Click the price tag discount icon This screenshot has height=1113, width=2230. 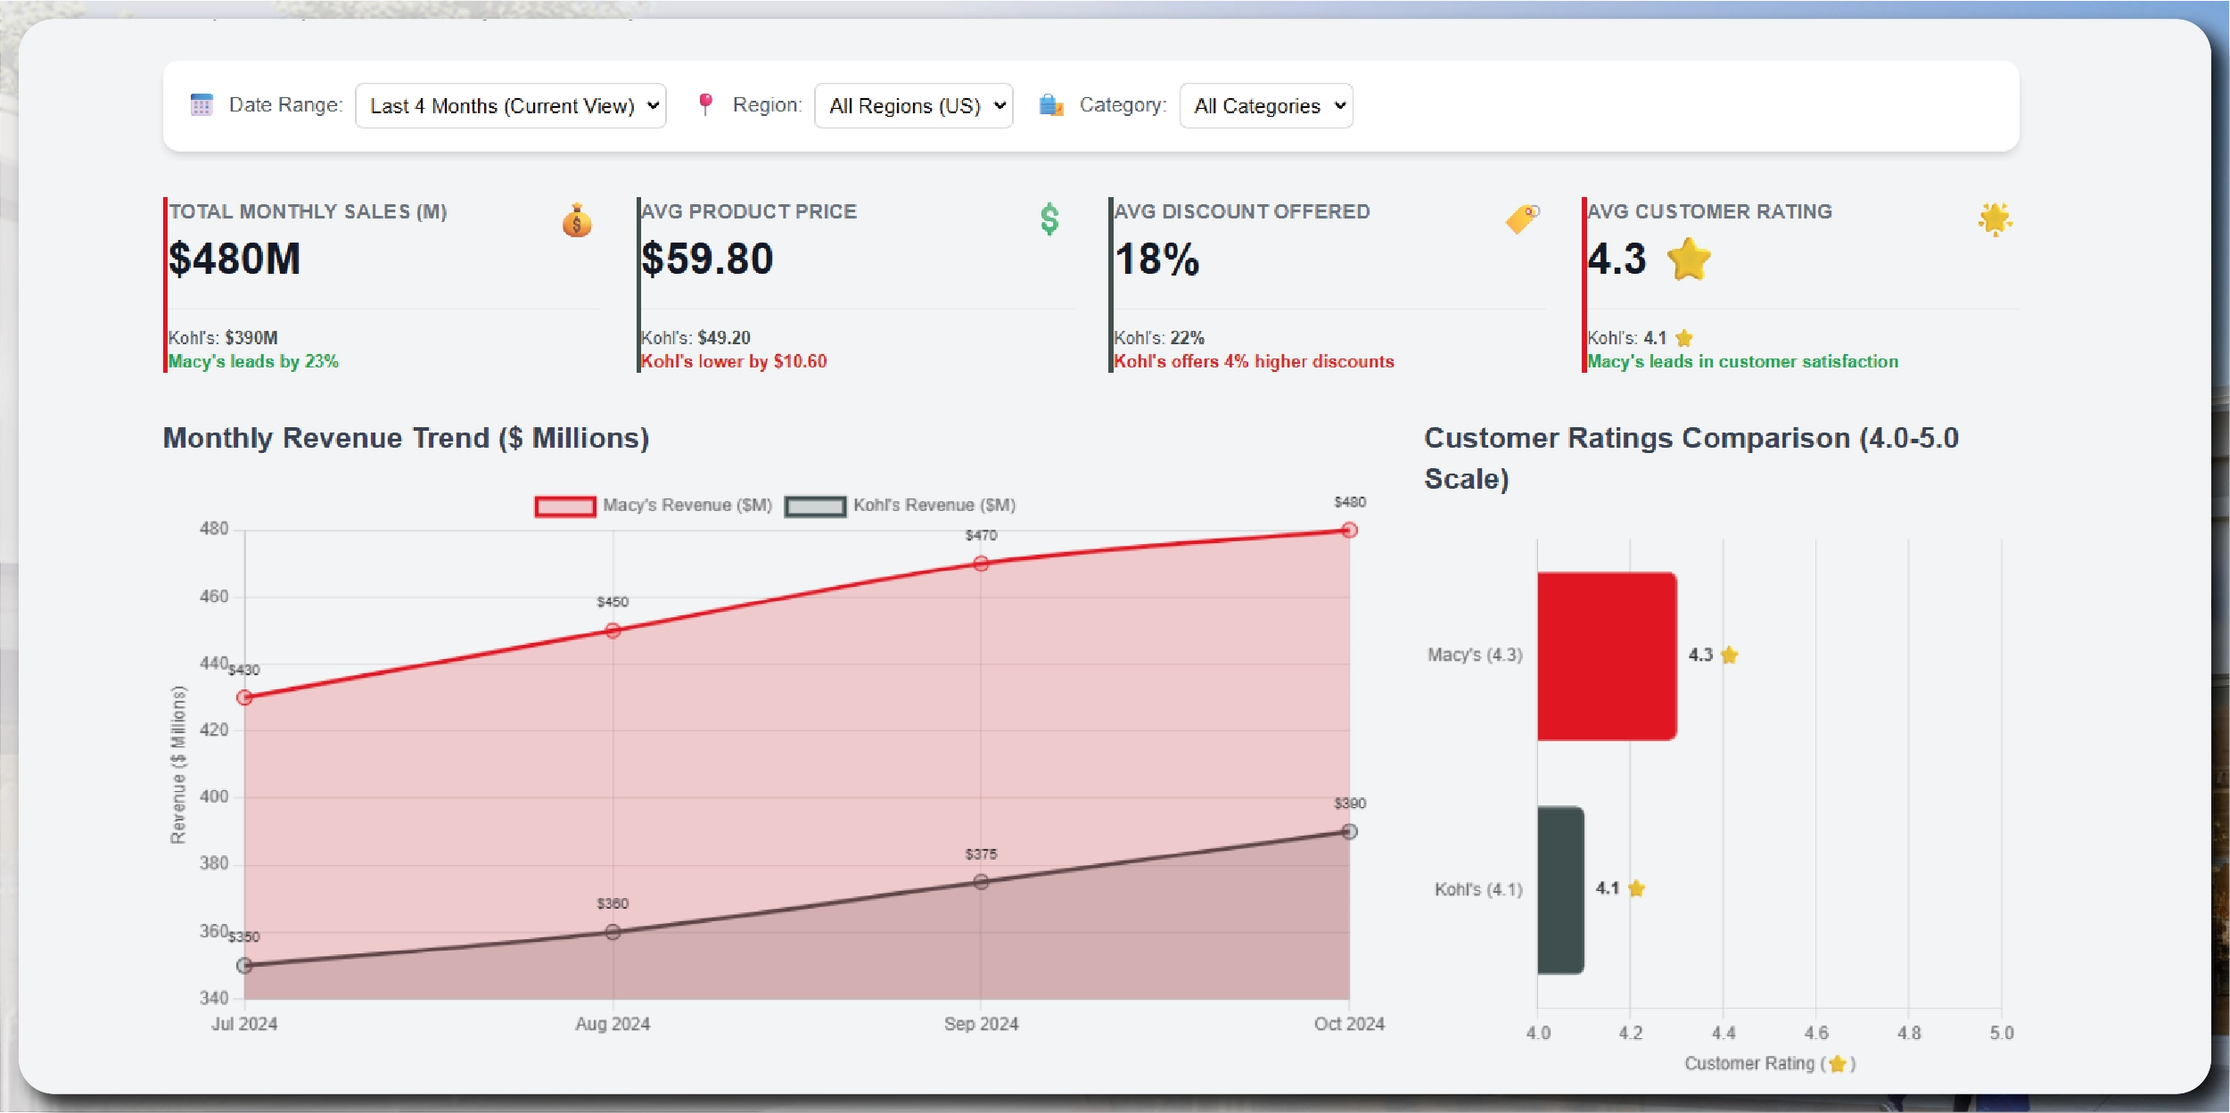[1522, 218]
